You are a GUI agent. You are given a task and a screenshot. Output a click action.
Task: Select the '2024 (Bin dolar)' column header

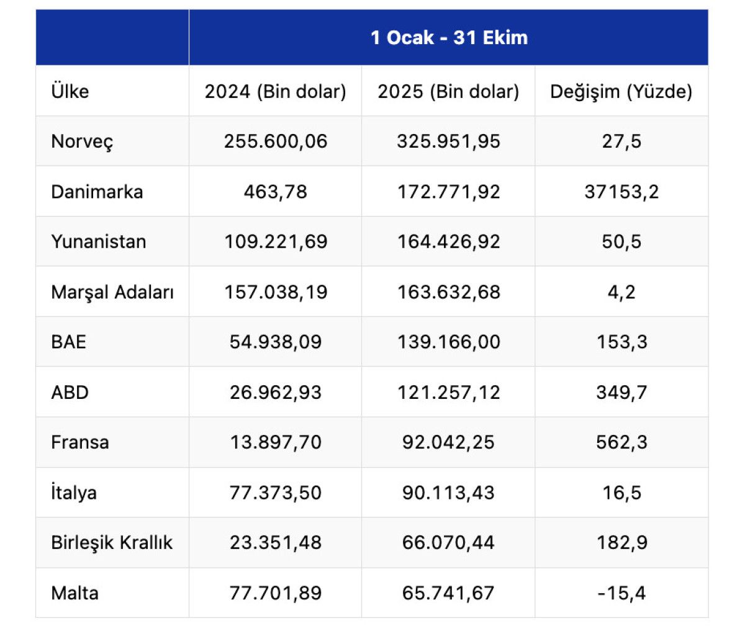coord(275,91)
